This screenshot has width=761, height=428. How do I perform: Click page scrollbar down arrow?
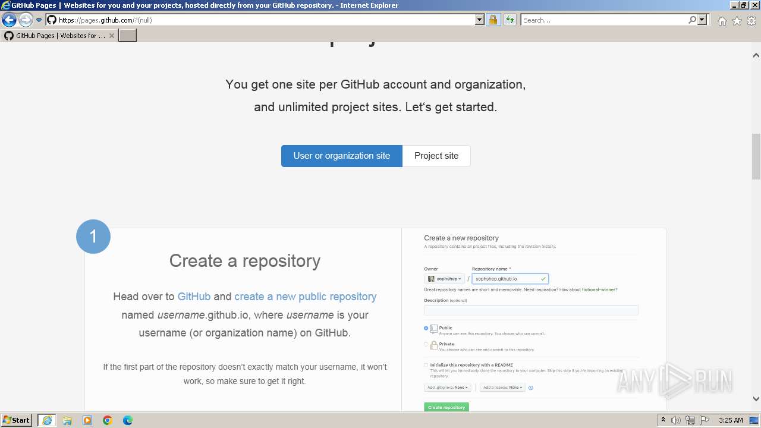pos(756,399)
